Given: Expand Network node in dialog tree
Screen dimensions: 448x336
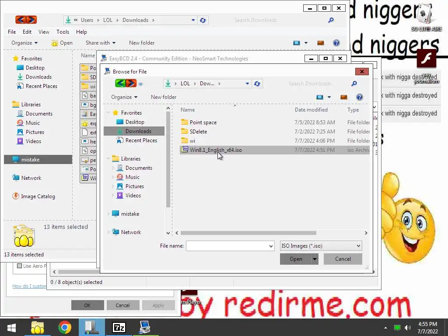Looking at the screenshot, I should pos(108,232).
